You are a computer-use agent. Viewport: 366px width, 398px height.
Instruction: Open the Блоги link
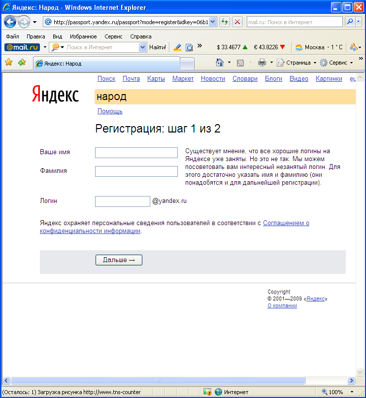(273, 79)
